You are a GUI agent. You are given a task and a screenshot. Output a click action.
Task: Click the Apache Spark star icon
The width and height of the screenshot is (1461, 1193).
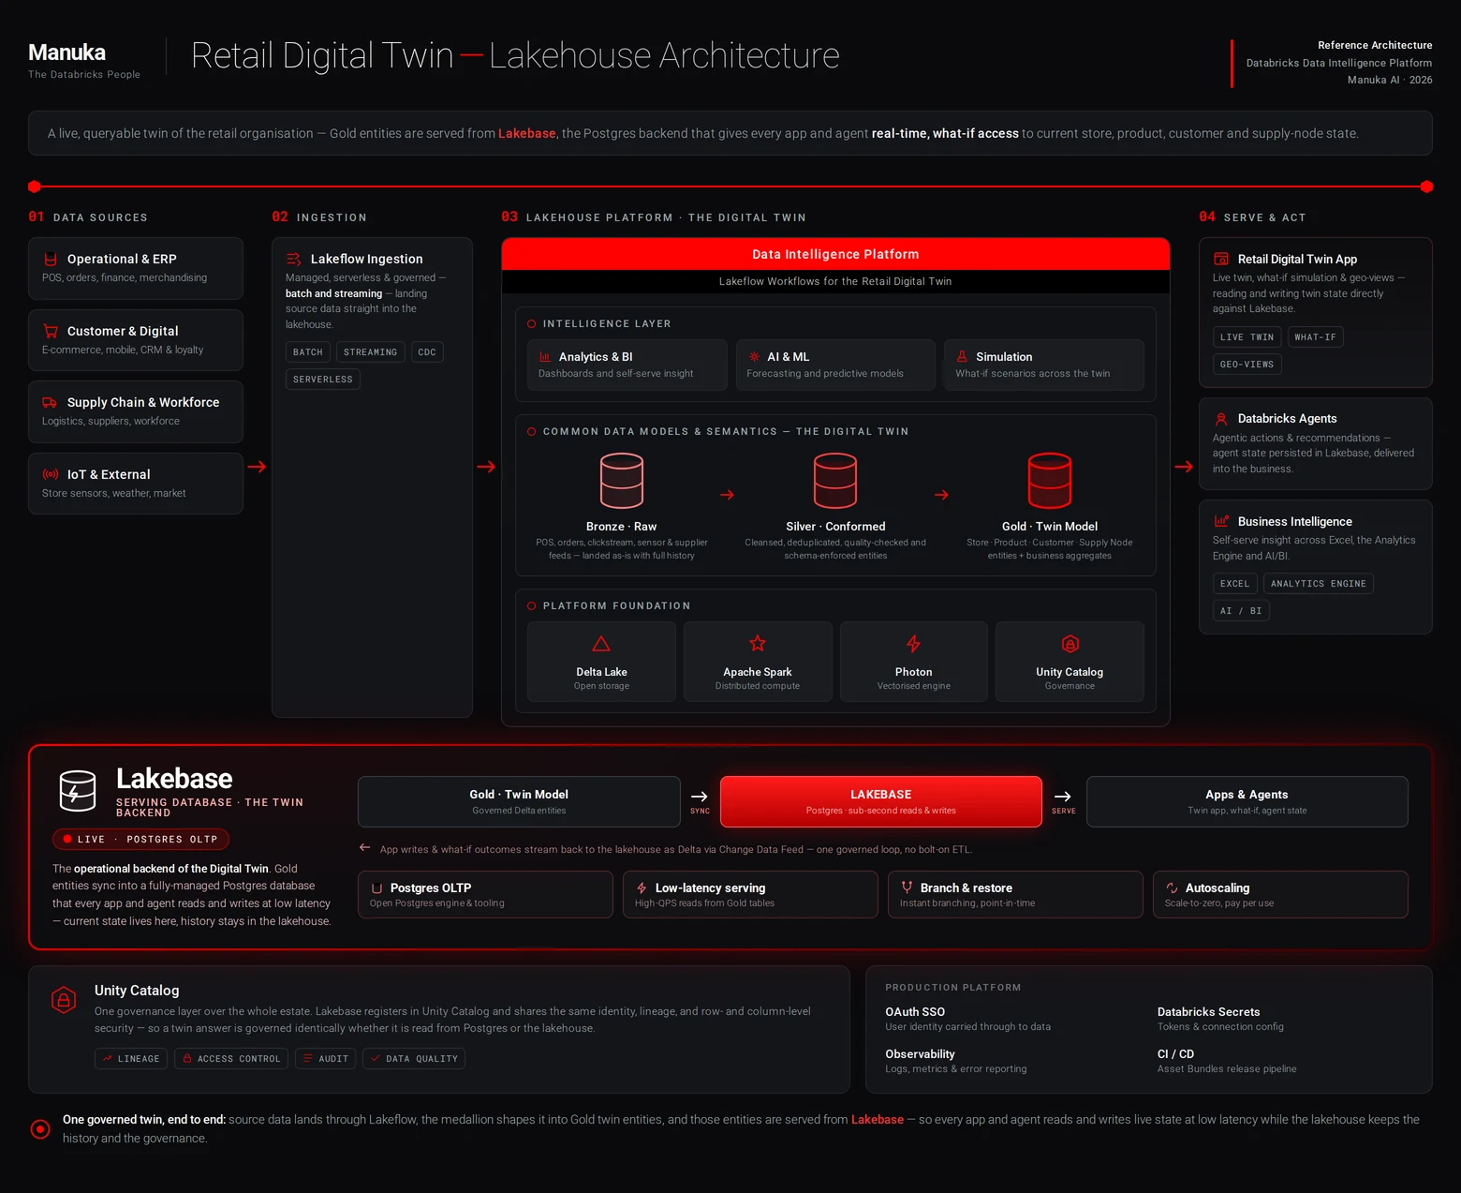point(758,643)
